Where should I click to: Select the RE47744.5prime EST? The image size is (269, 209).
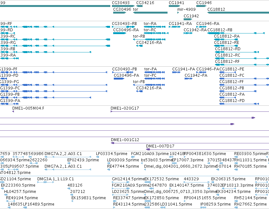[x=109, y=170]
